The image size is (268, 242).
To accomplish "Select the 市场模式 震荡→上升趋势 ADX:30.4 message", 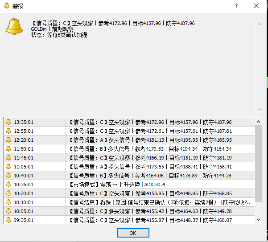I will (x=117, y=185).
